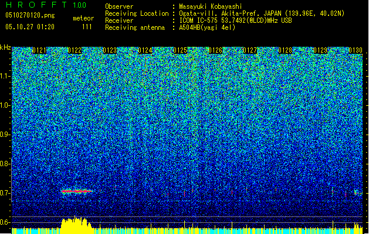369x234 pixels.
Task: Click the 0.8 kHz axis label
Action: (x=5, y=164)
